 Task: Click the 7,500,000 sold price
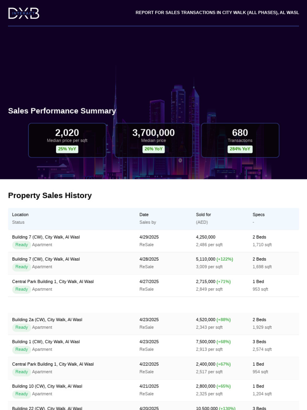[205, 342]
